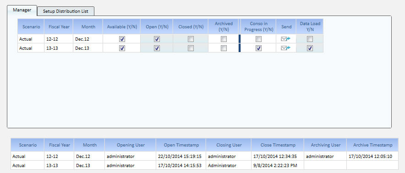Click the Archive Timestamp column header
This screenshot has height=173, width=405.
[x=373, y=145]
